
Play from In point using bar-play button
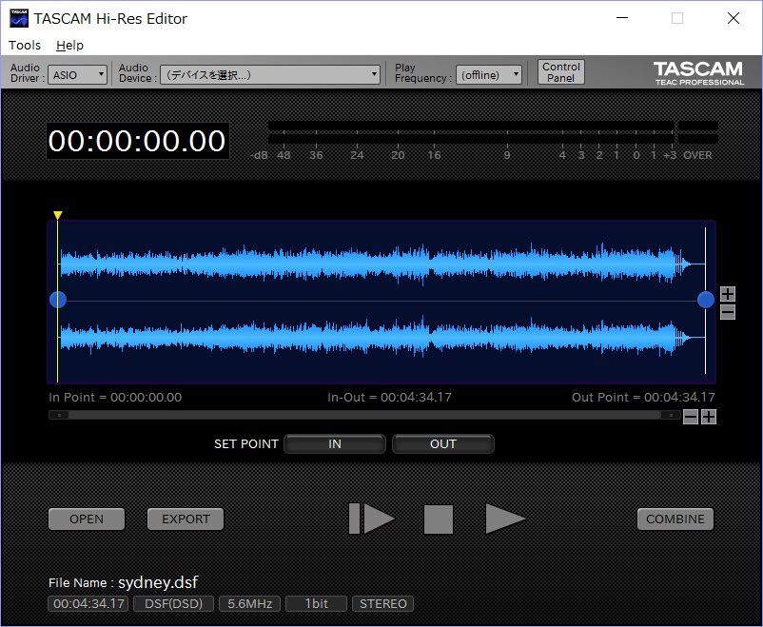pyautogui.click(x=372, y=519)
